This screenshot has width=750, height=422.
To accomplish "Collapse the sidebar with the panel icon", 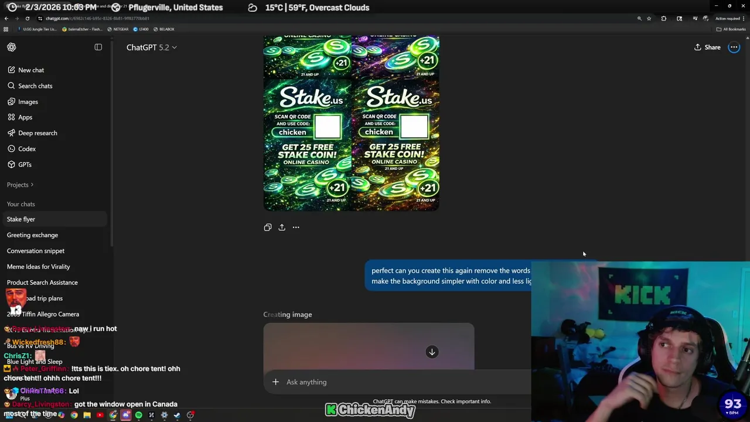I will click(98, 47).
